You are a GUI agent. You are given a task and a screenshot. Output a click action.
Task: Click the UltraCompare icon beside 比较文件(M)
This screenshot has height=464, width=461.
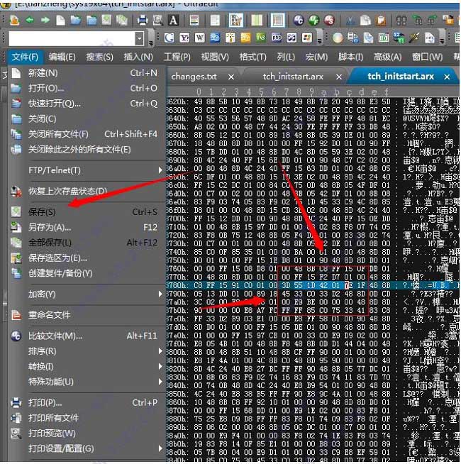pos(16,336)
